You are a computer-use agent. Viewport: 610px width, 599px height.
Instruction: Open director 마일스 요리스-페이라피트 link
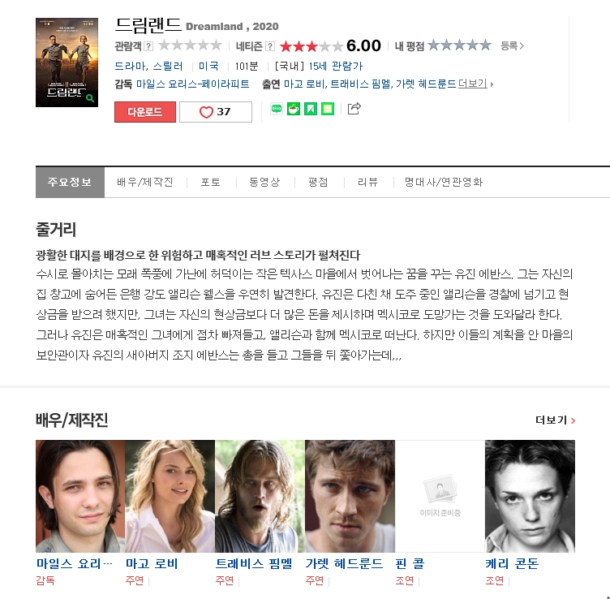192,84
